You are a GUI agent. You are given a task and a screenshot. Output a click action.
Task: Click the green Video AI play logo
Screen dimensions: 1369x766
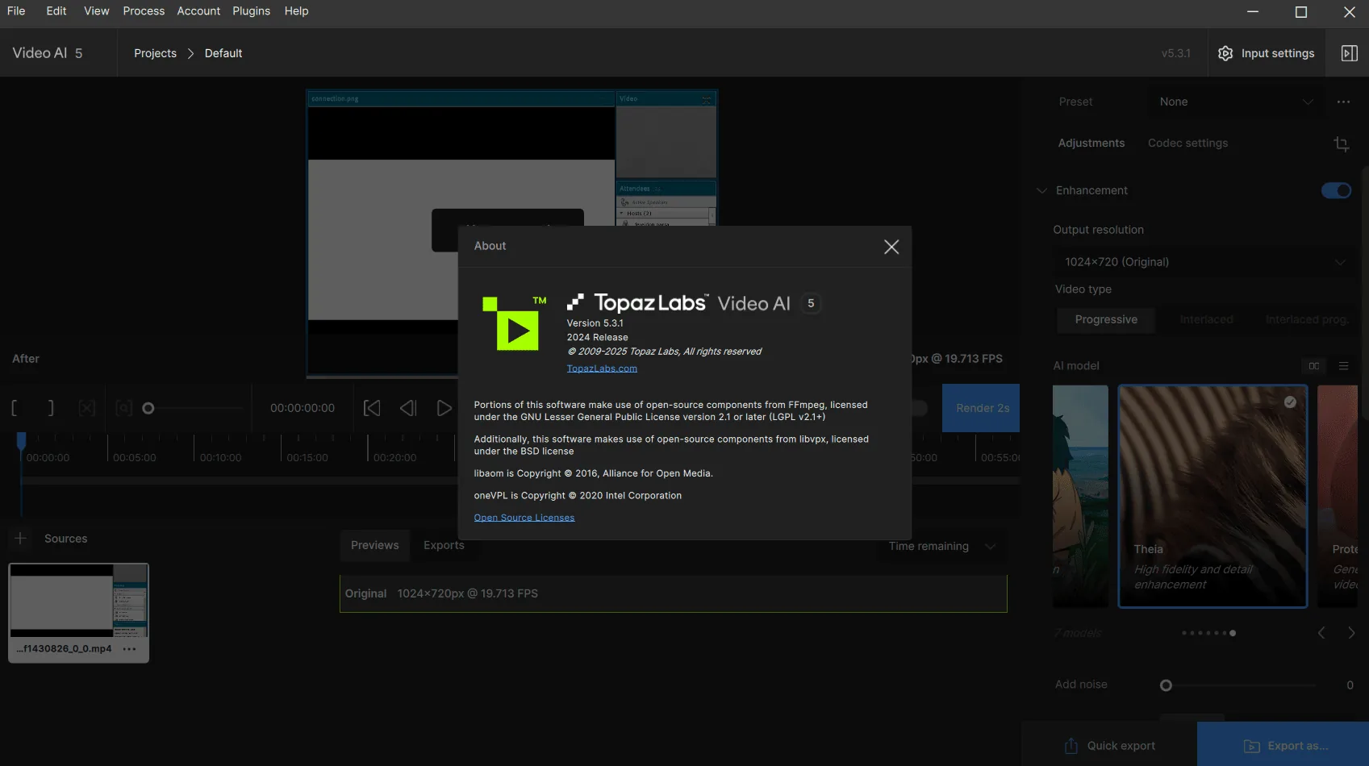coord(515,323)
